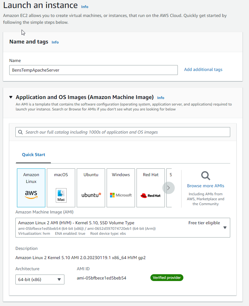249x306 pixels.
Task: Choose the macOS AMI tile
Action: (61, 188)
